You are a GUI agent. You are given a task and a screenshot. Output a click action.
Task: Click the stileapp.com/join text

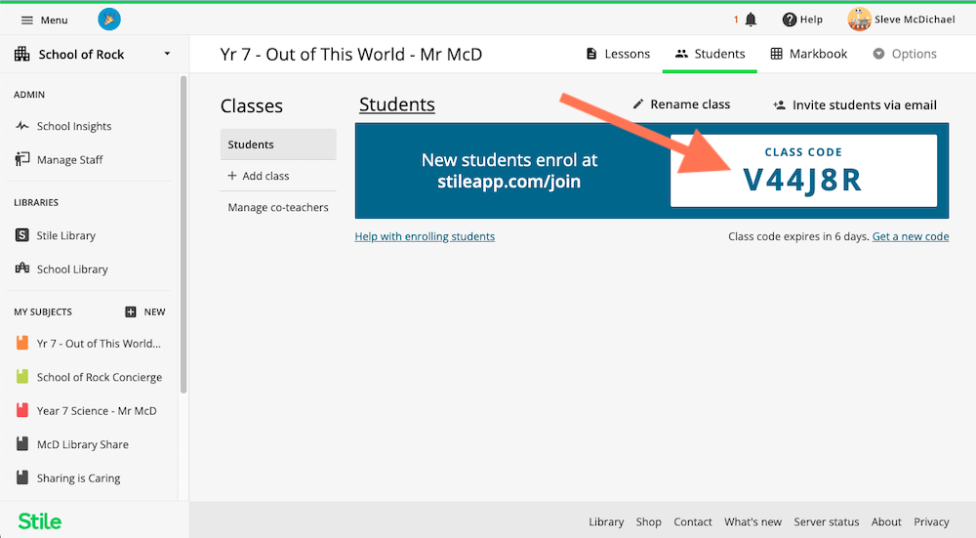[508, 182]
